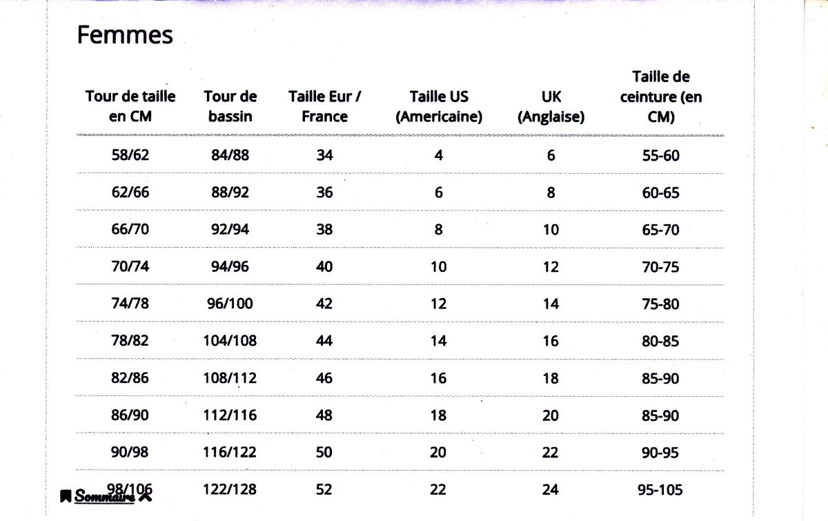This screenshot has width=828, height=521.
Task: Select the 122/128 hip measurement cell
Action: (x=230, y=489)
